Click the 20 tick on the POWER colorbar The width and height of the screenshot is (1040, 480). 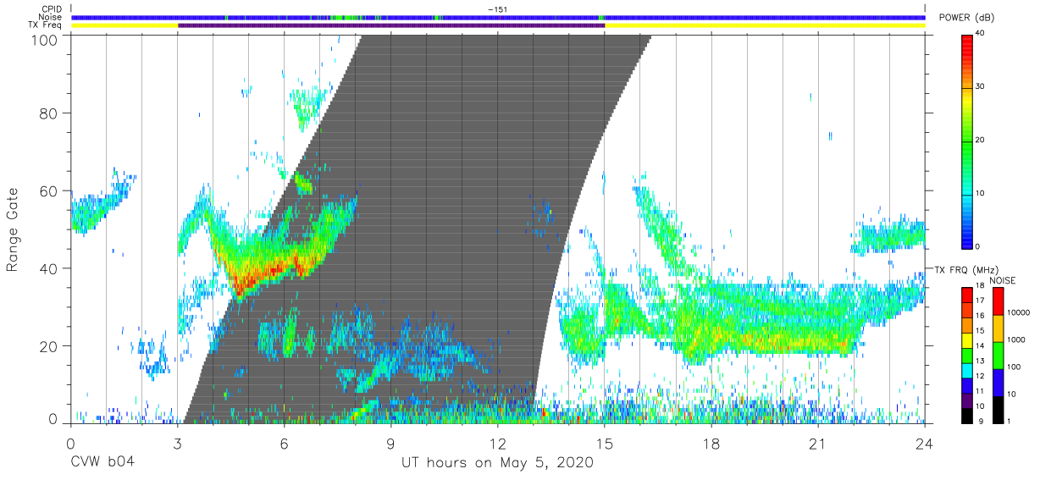[x=981, y=140]
